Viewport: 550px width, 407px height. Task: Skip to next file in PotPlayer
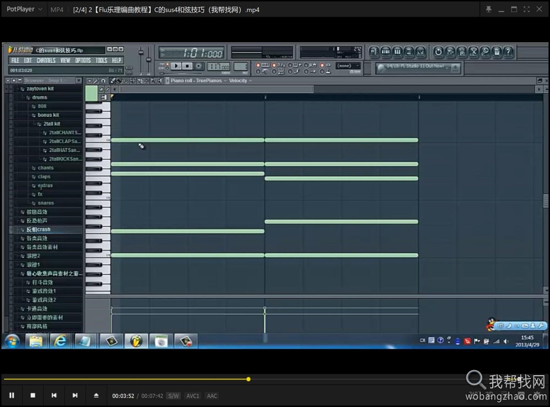[x=75, y=395]
